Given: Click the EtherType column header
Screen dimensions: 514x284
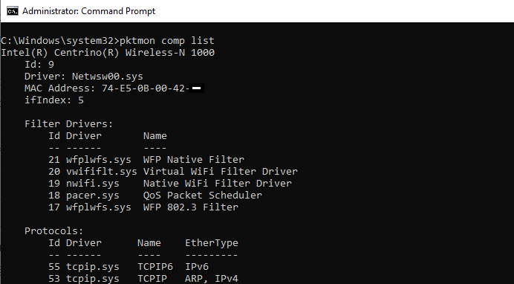Looking at the screenshot, I should (212, 243).
